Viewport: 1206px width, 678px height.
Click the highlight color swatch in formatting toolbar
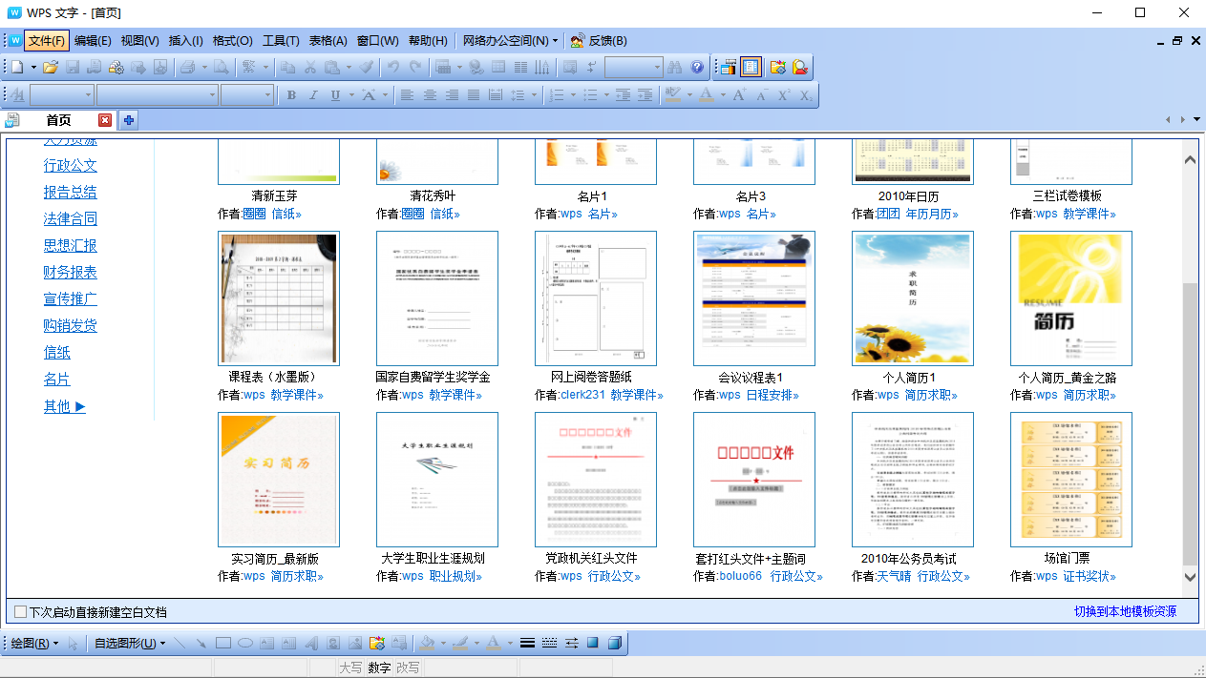coord(673,95)
